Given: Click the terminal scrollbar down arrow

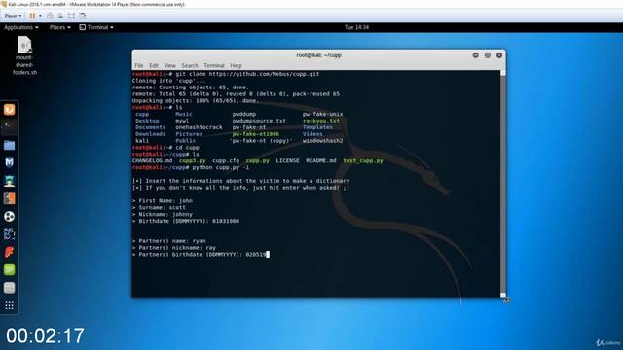Looking at the screenshot, I should (503, 296).
